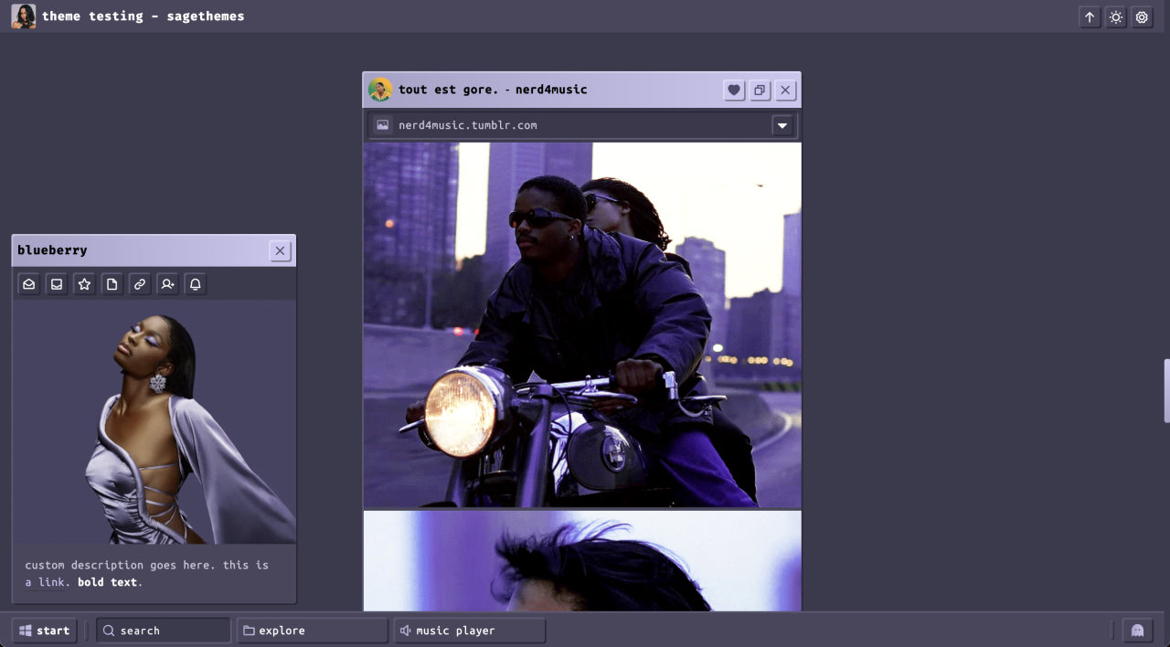Click the "link" text in description
Viewport: 1170px width, 647px height.
coord(51,582)
